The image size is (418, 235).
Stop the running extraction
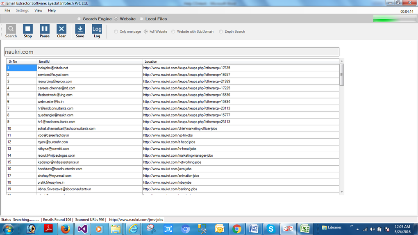coord(28,31)
